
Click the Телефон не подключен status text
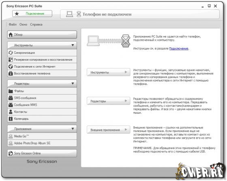point(107,14)
